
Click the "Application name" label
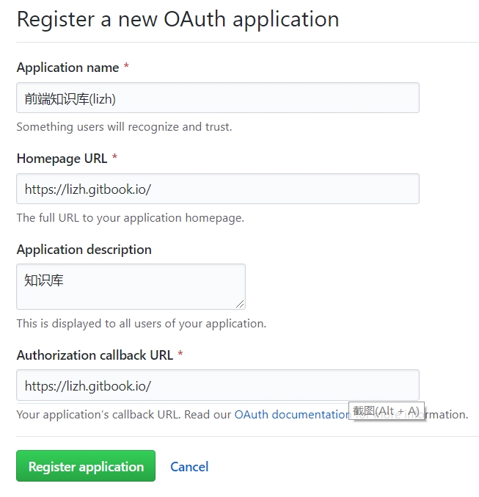click(67, 68)
